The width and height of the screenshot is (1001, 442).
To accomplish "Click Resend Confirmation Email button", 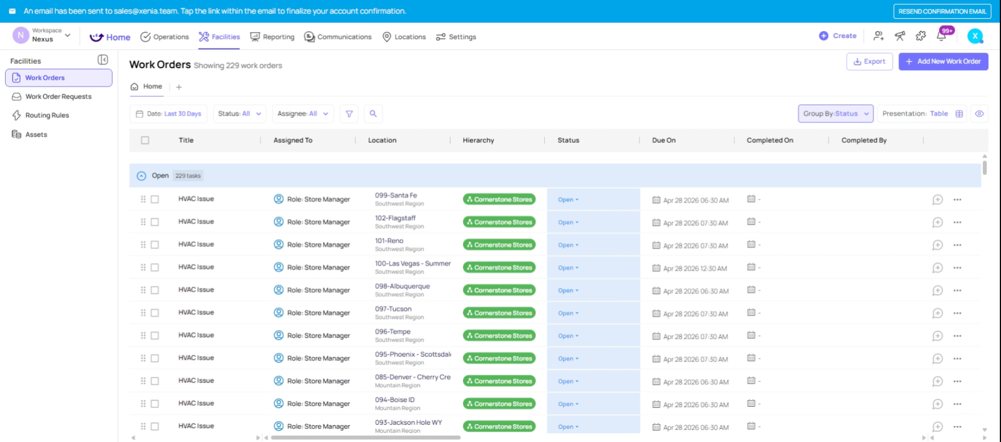I will pos(942,11).
